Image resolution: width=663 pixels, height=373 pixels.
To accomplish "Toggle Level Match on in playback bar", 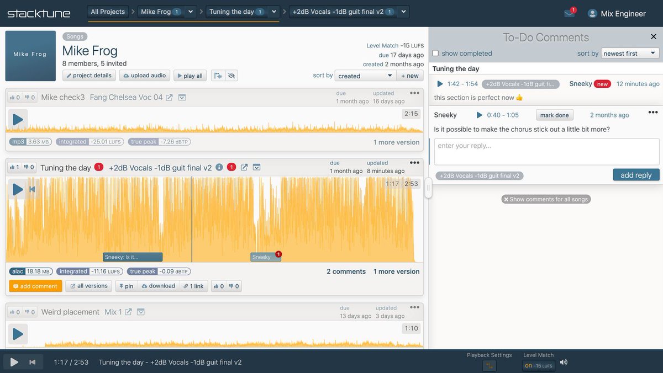I will pos(538,365).
